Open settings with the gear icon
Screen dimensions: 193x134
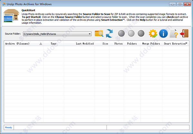153,33
